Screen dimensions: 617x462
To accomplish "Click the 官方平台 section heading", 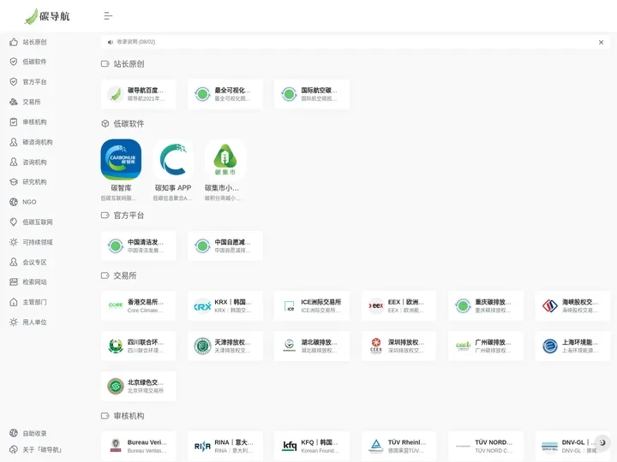I will [x=129, y=216].
